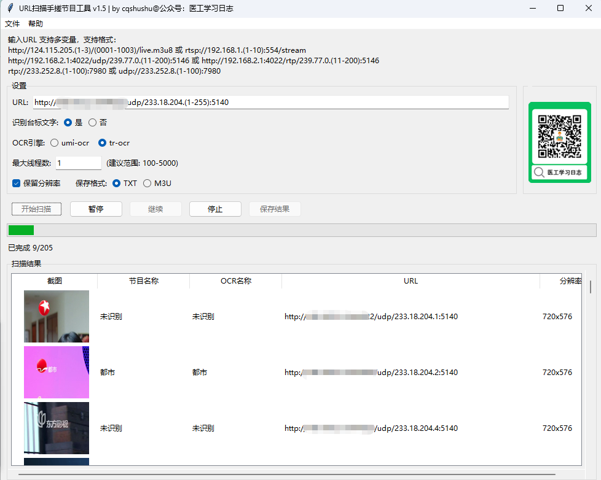This screenshot has height=480, width=601.
Task: Edit the 最大线程数 value field
Action: (77, 163)
